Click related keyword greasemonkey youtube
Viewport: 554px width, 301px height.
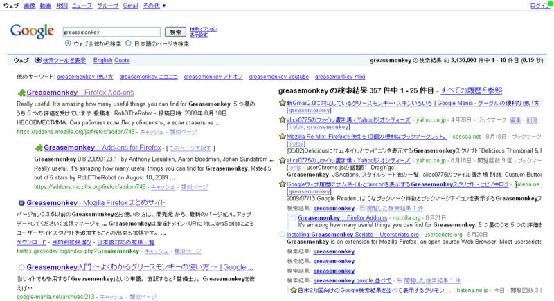coord(279,77)
